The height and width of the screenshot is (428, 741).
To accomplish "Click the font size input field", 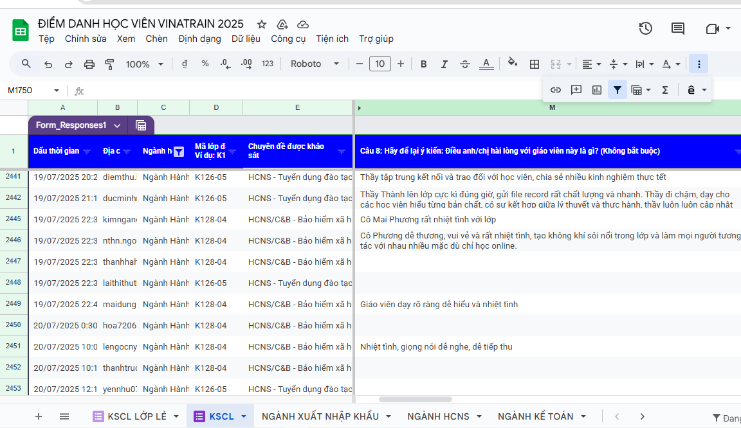I will (380, 64).
